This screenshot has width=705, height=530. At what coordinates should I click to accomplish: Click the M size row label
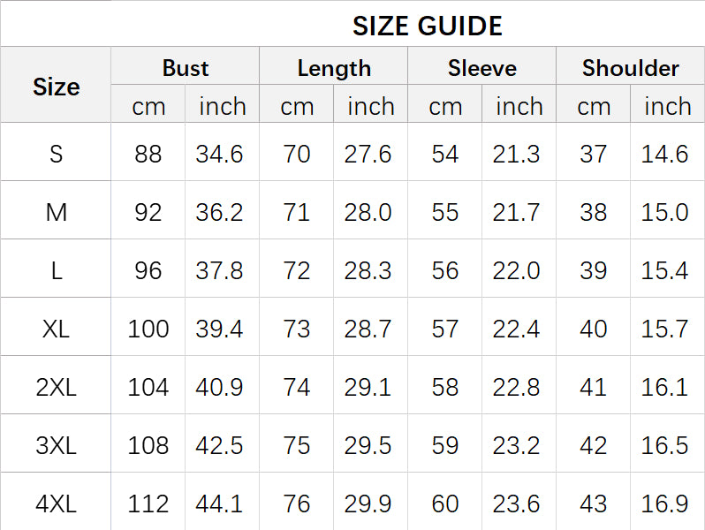coord(56,212)
